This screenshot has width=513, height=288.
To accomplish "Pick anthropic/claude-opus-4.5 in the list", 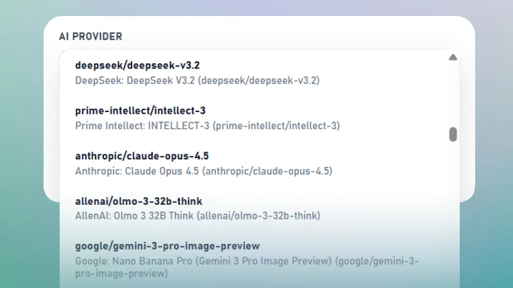I will click(142, 156).
